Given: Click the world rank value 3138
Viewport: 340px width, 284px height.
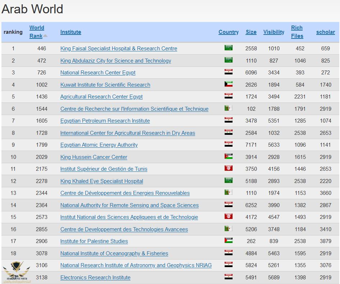Looking at the screenshot, I should point(42,277).
